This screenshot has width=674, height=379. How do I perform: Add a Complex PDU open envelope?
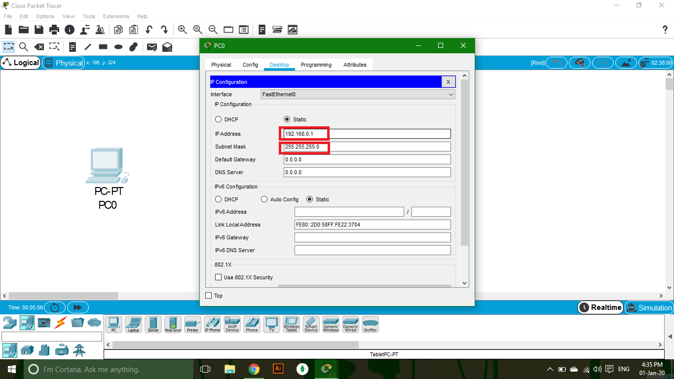(167, 47)
